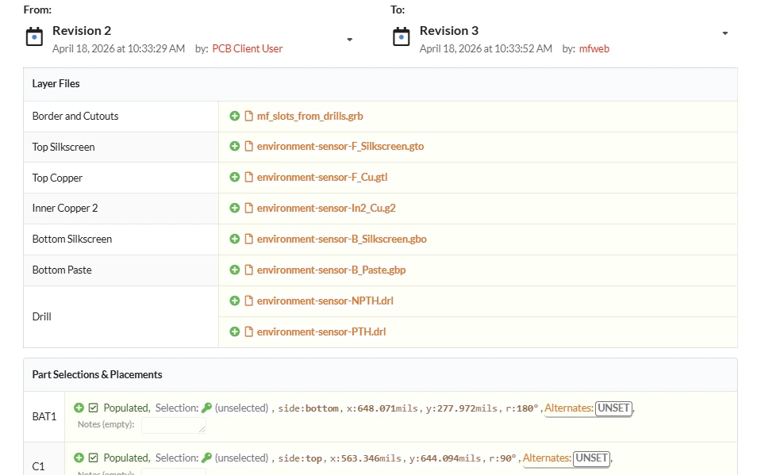761x475 pixels.
Task: Click the Alternates link in BAT1 row
Action: click(x=569, y=408)
